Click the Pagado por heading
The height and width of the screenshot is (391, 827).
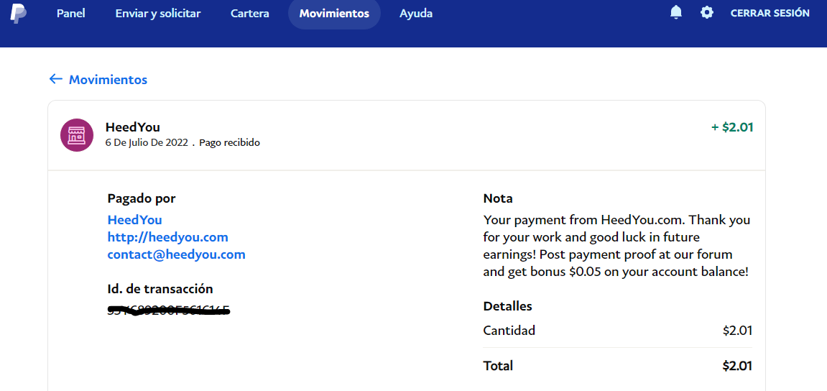tap(142, 198)
